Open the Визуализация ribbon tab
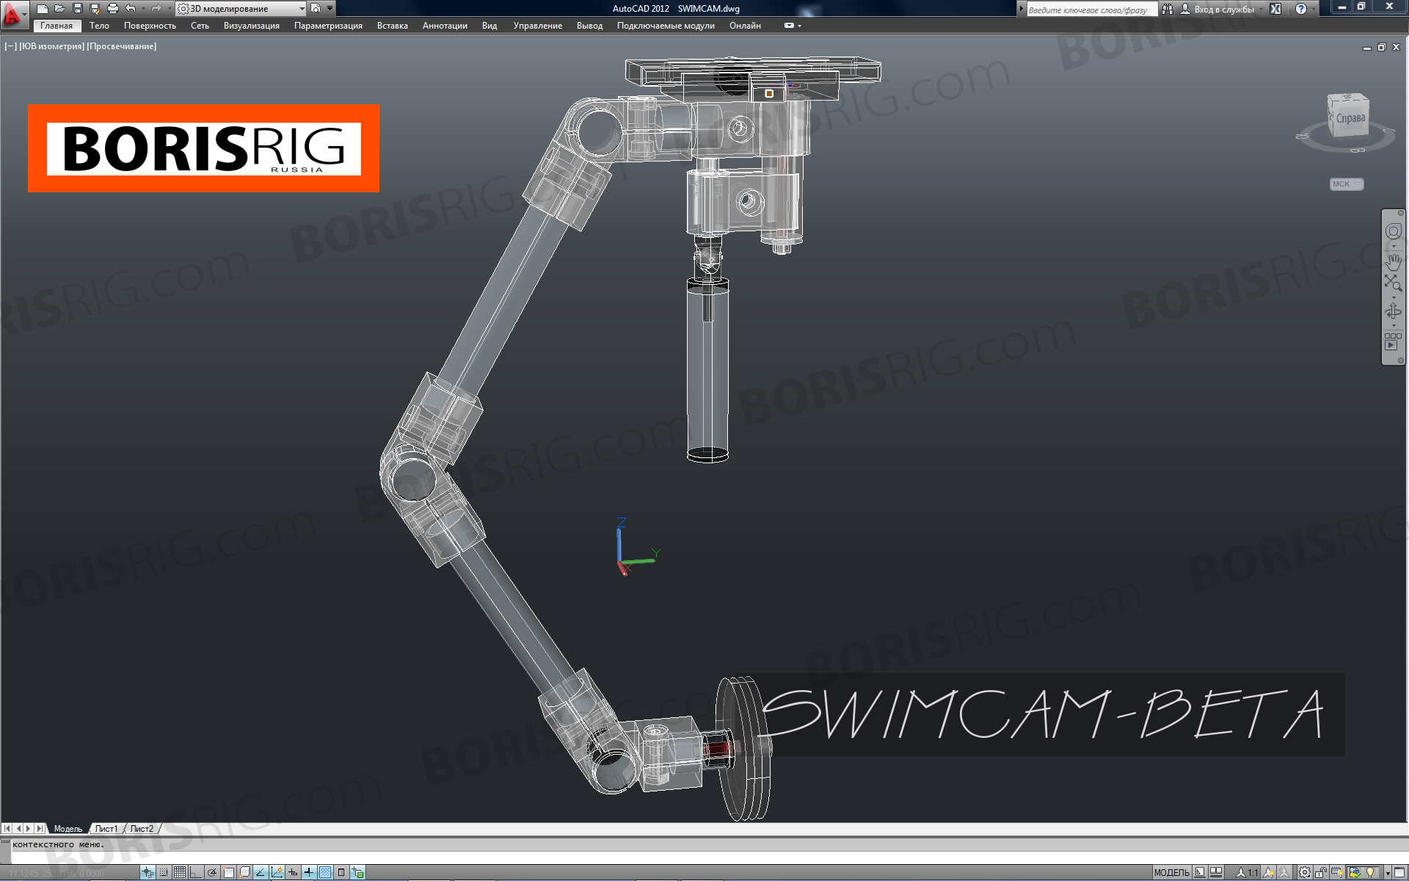The image size is (1409, 881). point(252,26)
